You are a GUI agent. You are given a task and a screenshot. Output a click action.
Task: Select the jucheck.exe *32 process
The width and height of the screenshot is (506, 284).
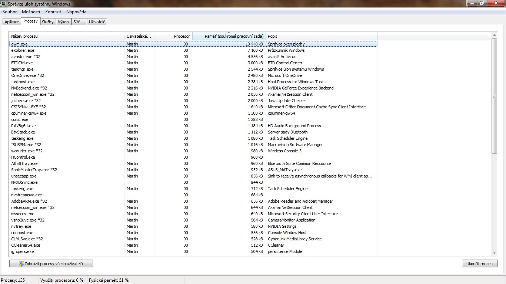pos(193,101)
